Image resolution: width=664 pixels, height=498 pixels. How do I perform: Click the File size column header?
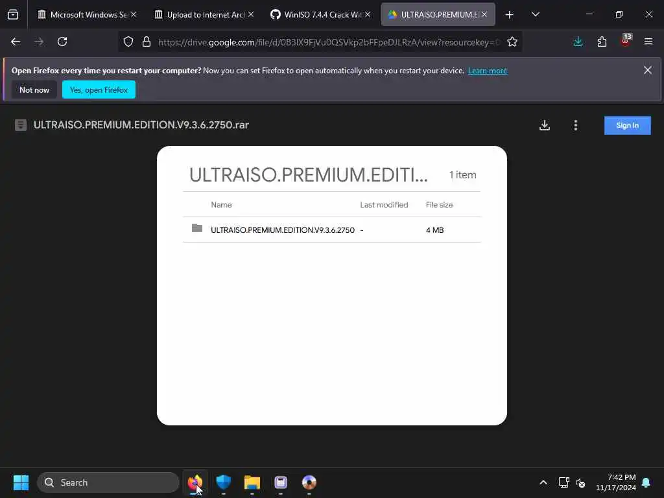point(439,205)
